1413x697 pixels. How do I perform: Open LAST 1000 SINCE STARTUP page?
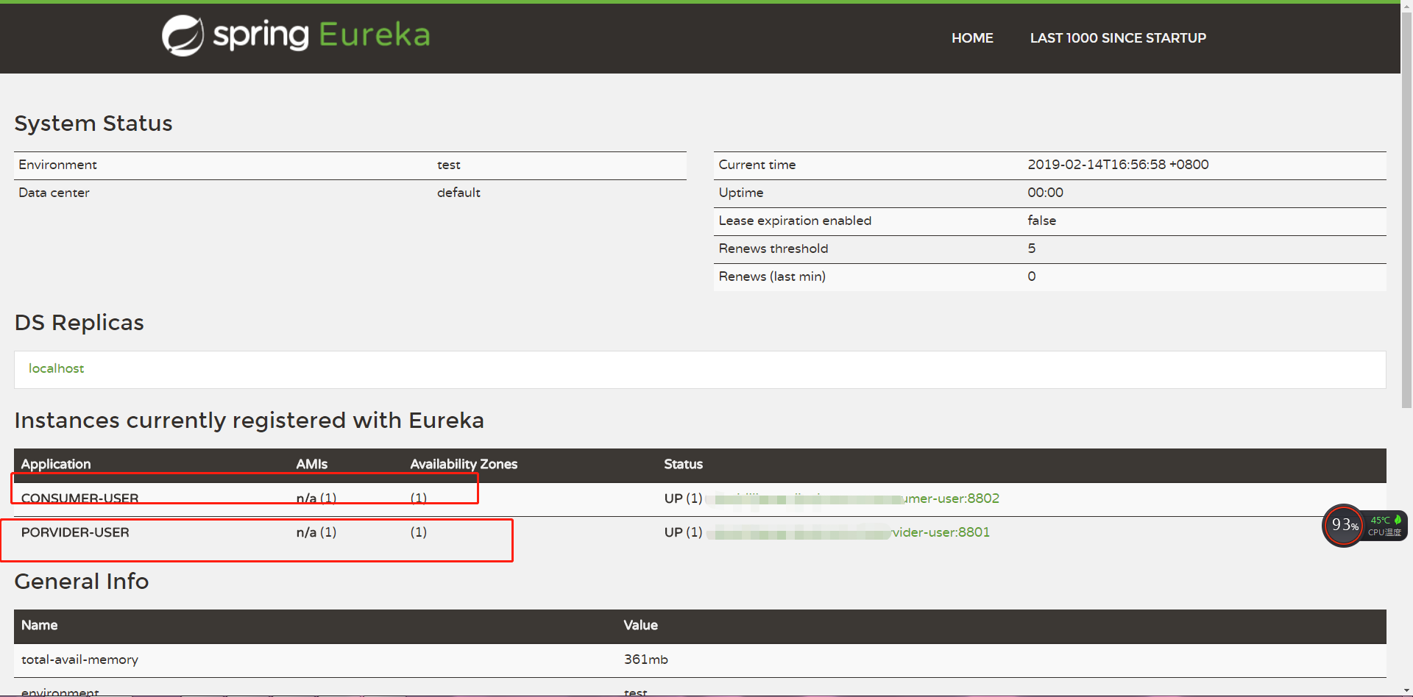pyautogui.click(x=1118, y=38)
